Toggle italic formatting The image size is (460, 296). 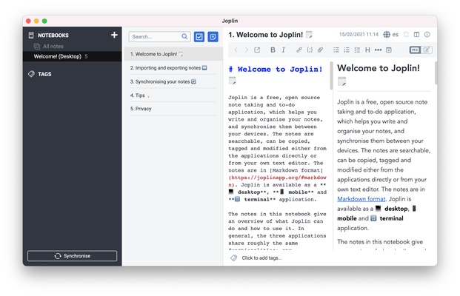(x=283, y=50)
